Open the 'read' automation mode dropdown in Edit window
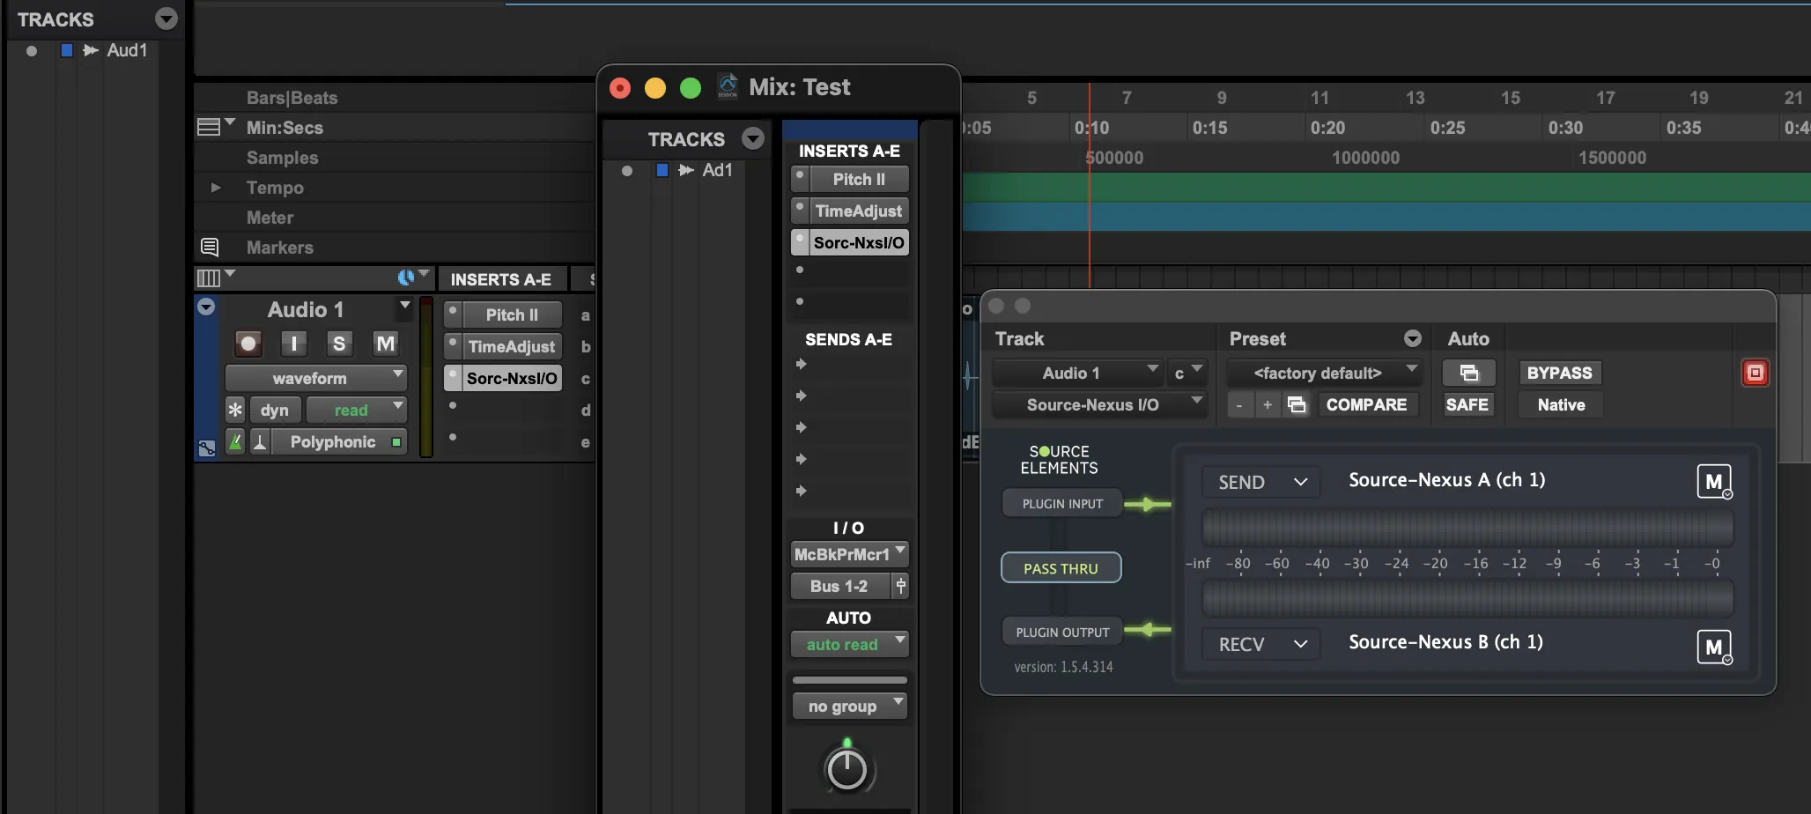 (x=356, y=410)
